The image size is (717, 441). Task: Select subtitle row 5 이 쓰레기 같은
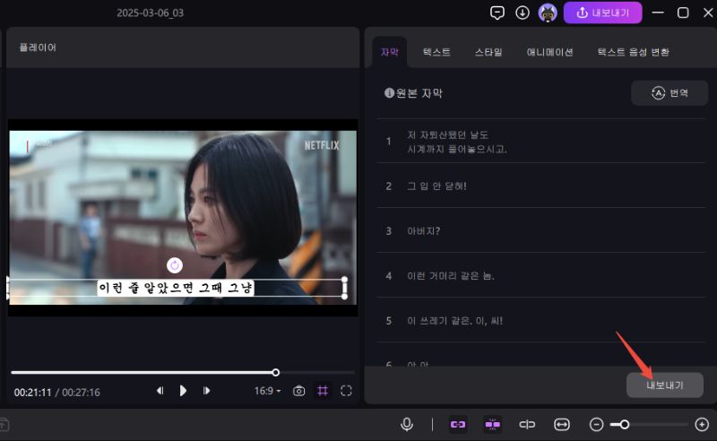541,321
